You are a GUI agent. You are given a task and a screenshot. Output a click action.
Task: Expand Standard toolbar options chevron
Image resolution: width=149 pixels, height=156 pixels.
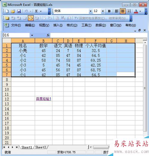point(49,11)
